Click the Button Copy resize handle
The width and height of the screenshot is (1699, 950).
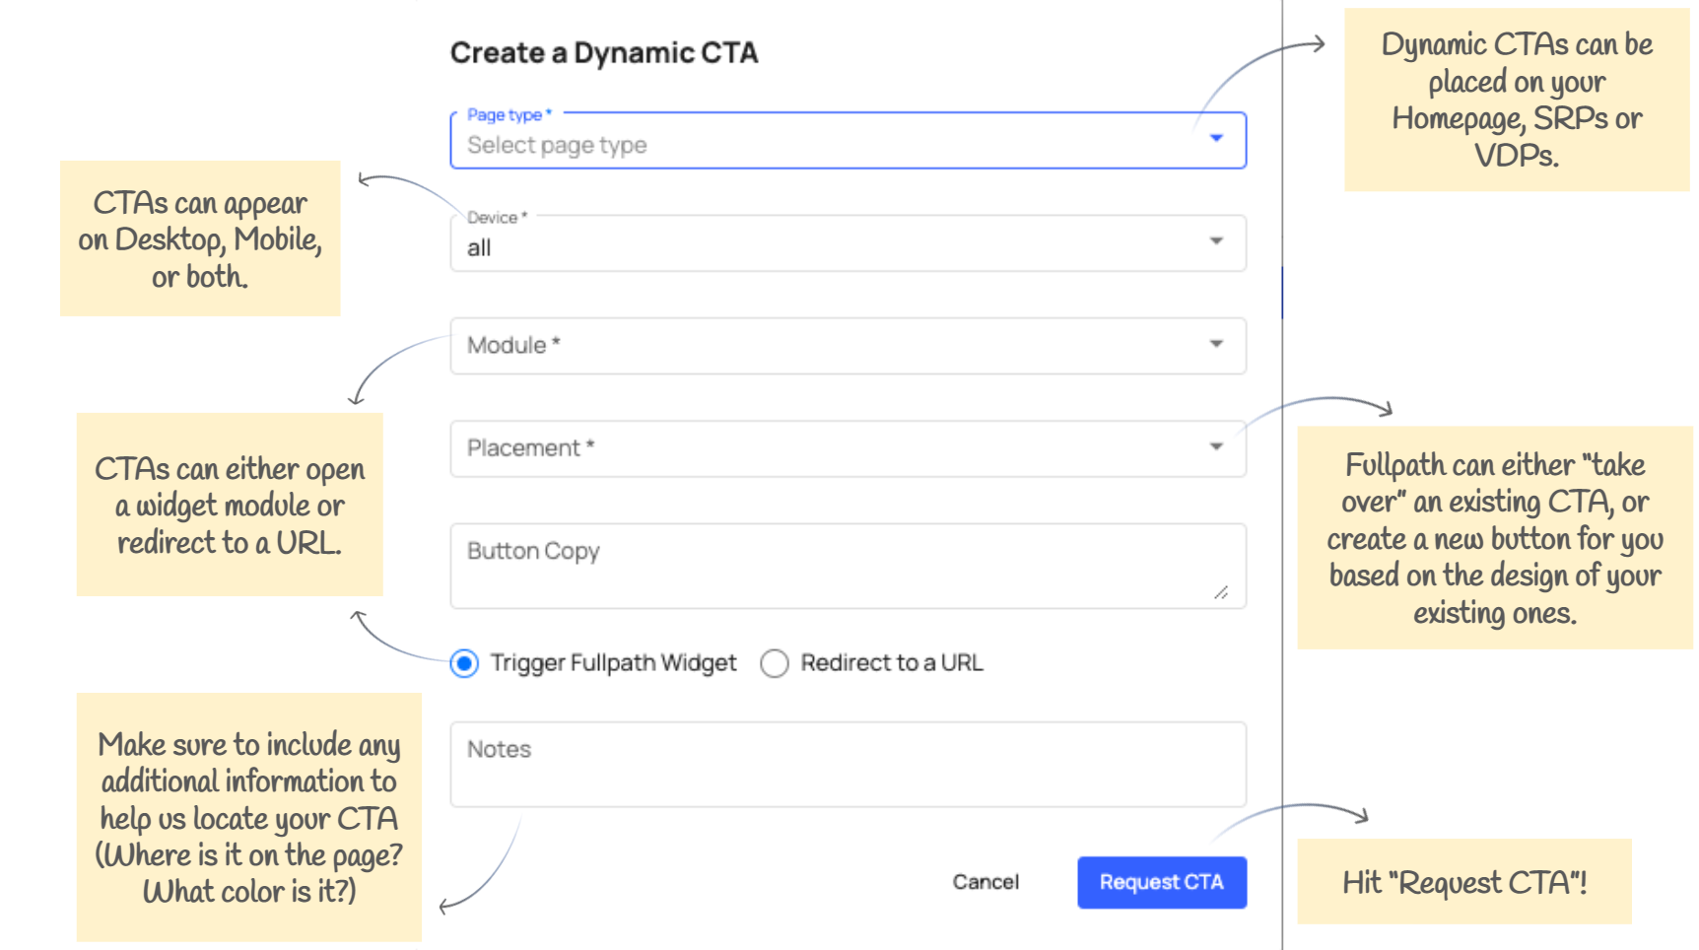pyautogui.click(x=1221, y=592)
